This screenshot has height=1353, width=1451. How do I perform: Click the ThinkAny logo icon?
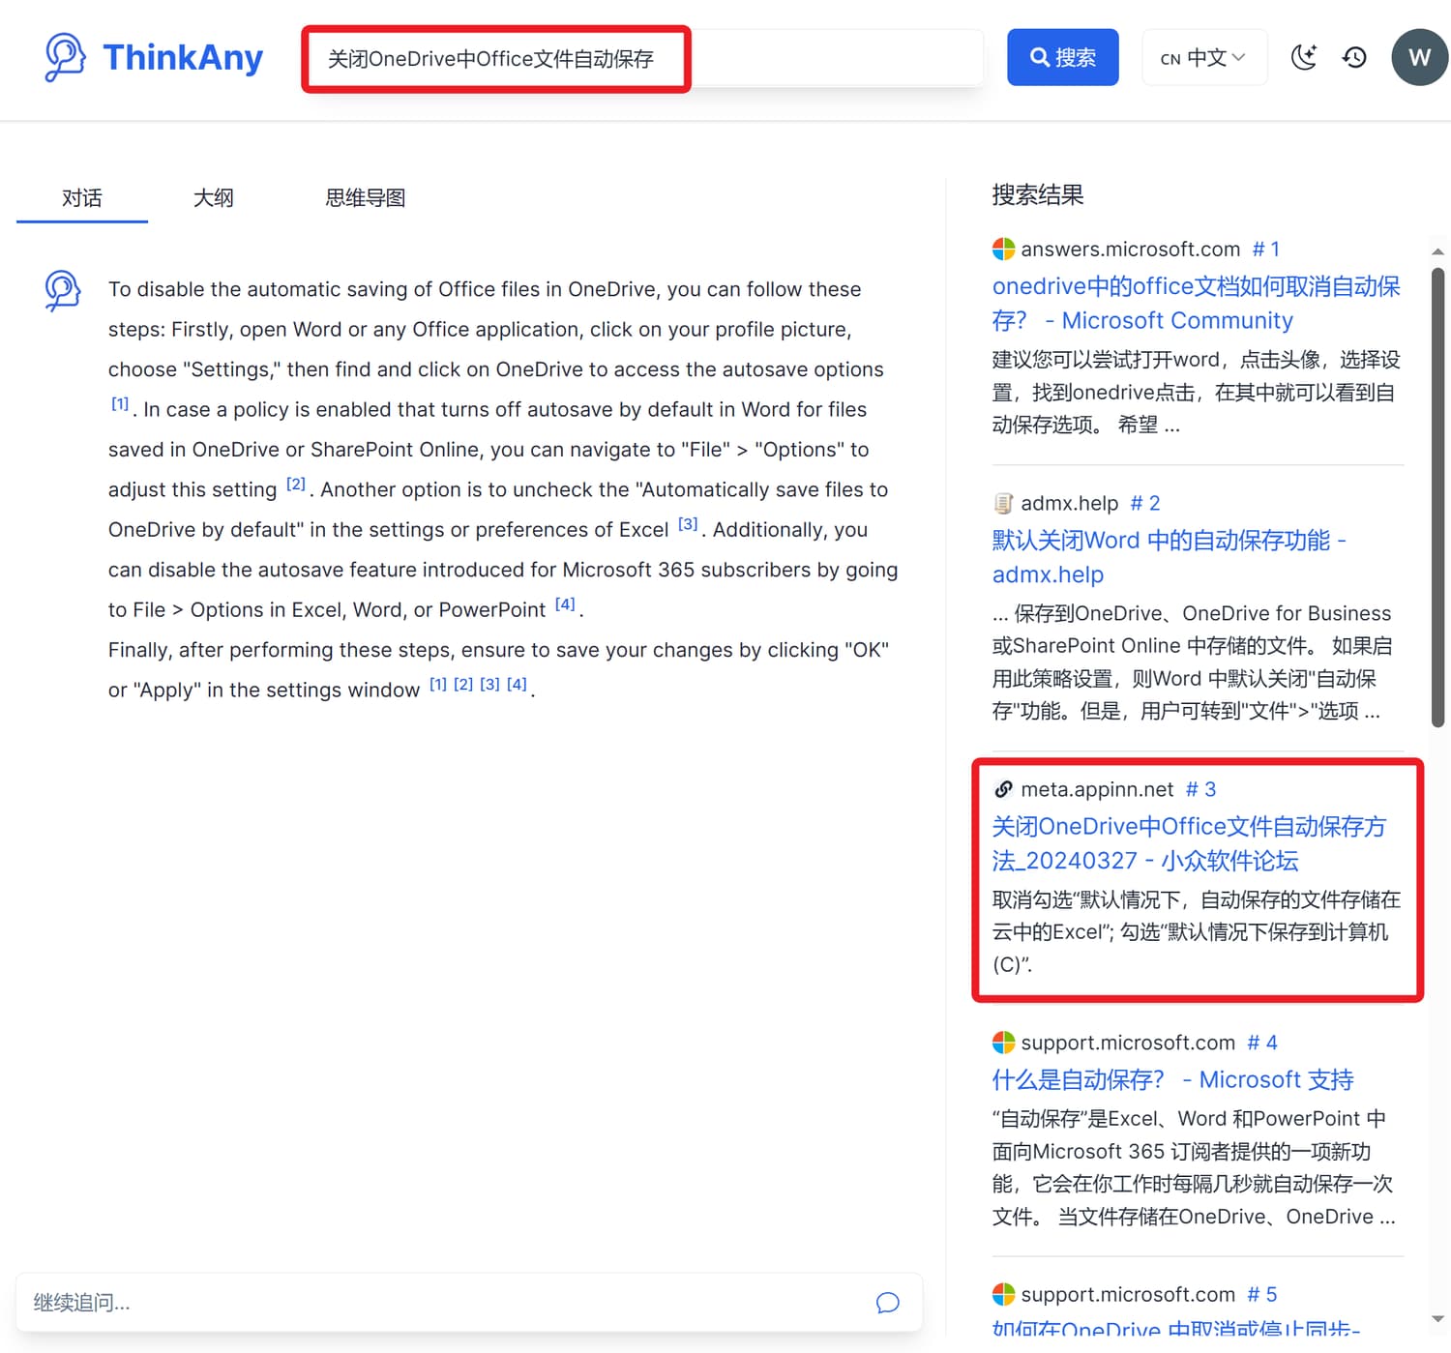64,57
